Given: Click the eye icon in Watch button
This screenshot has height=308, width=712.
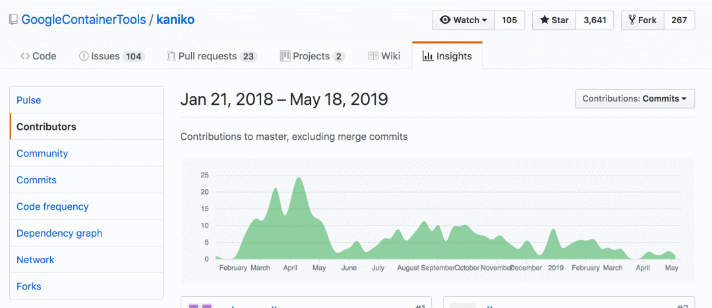Looking at the screenshot, I should pyautogui.click(x=446, y=20).
